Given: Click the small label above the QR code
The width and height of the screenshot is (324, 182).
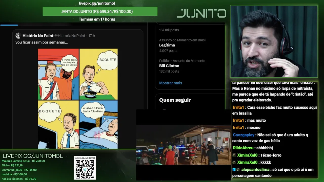Looking at the screenshot, I should point(85,158).
